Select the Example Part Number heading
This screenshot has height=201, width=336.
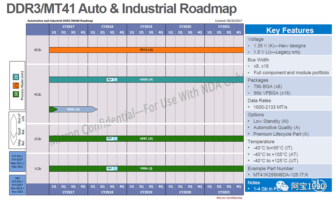tap(270, 169)
